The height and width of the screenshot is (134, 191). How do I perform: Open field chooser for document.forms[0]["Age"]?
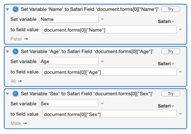(x=180, y=72)
